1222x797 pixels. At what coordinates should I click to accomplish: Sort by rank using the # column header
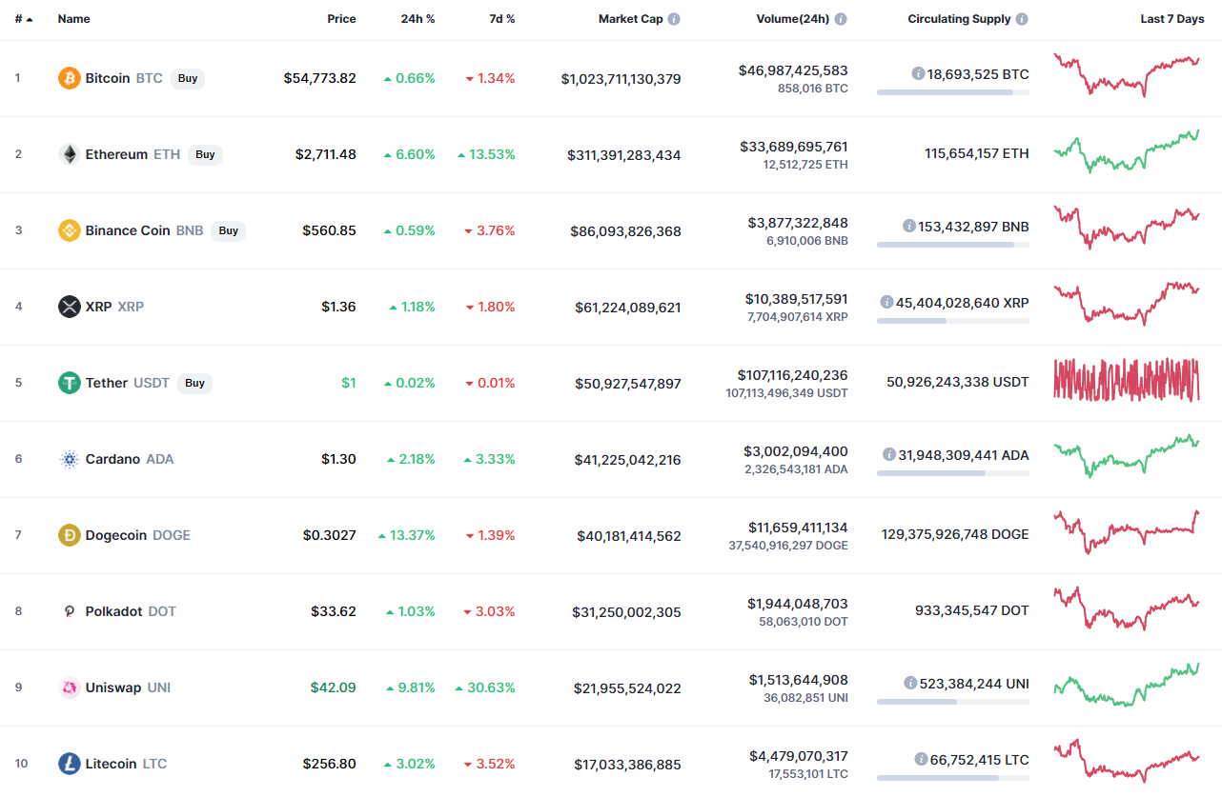[23, 19]
